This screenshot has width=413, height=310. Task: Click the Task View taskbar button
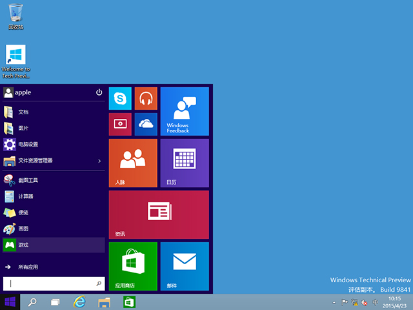click(55, 302)
